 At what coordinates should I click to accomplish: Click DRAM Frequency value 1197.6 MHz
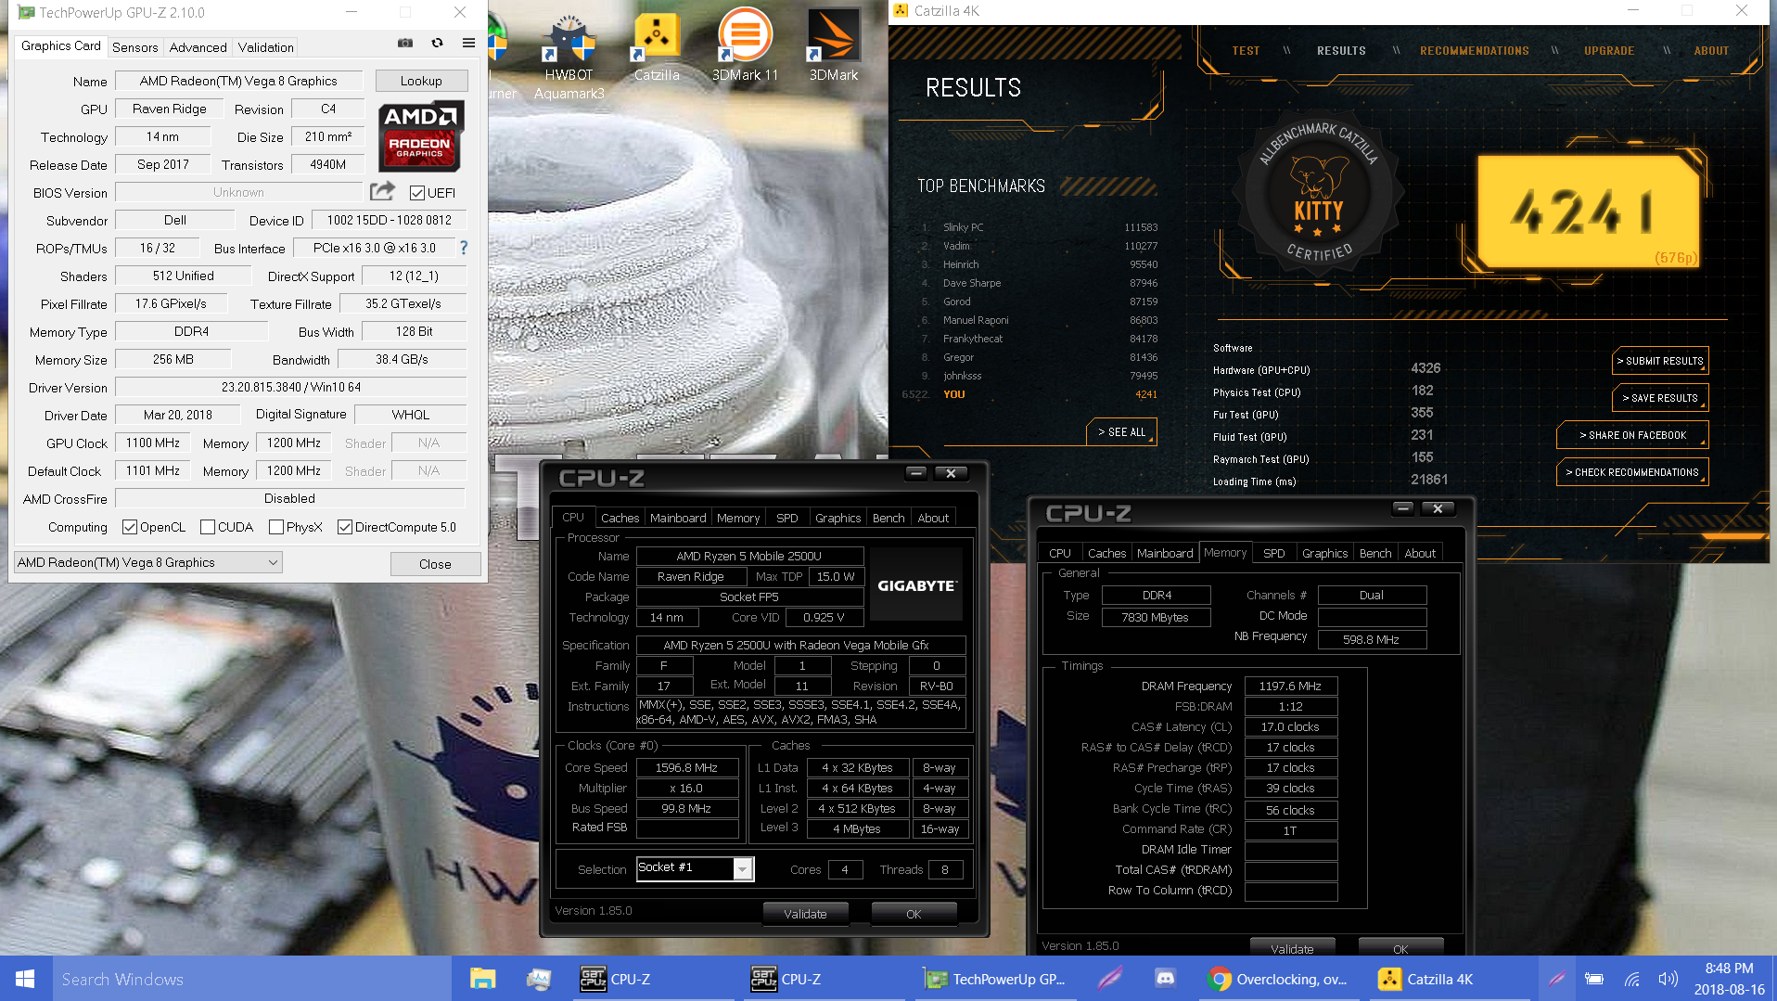coord(1290,686)
